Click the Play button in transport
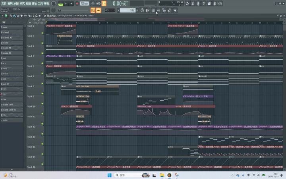Viewport: 286px width, 179px height. click(66, 4)
